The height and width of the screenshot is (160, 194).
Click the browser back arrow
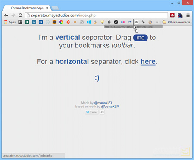tap(6, 15)
